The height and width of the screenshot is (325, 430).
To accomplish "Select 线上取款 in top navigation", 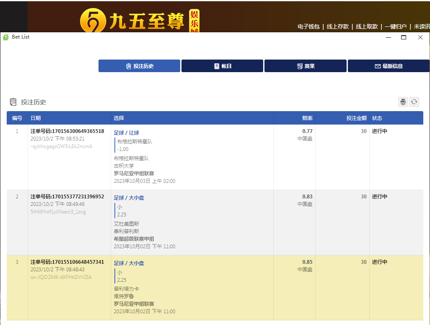I will pos(367,26).
